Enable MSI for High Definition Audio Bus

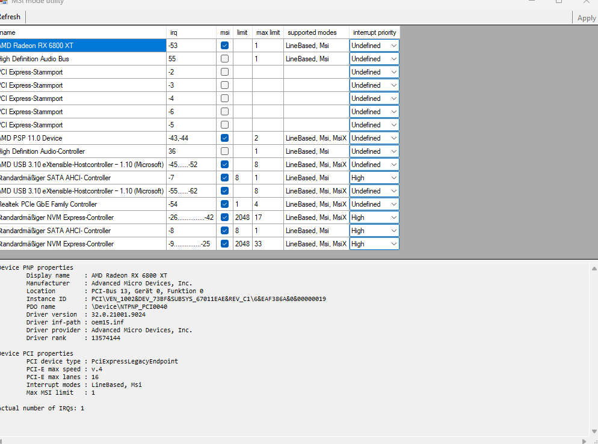click(x=224, y=59)
